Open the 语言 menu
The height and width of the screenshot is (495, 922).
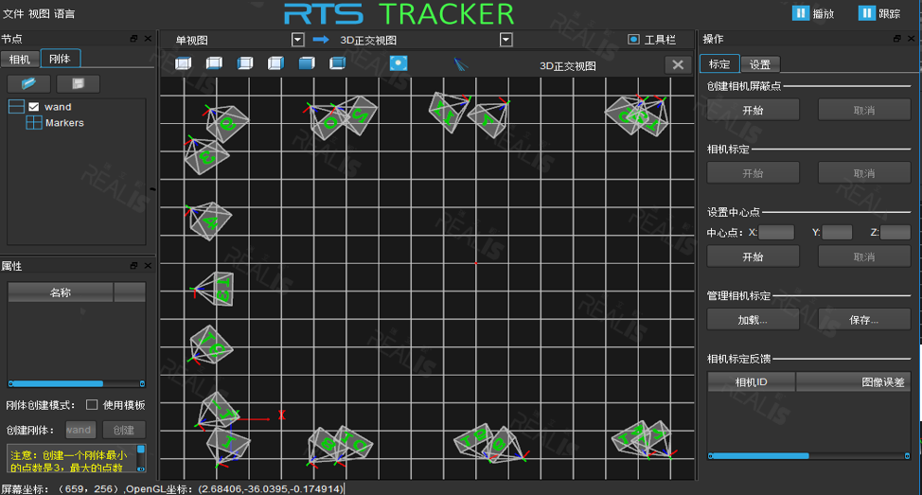pyautogui.click(x=64, y=13)
